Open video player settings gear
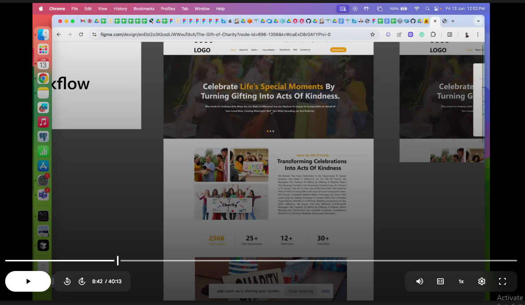Screen dimensions: 525x305 [x=482, y=281]
